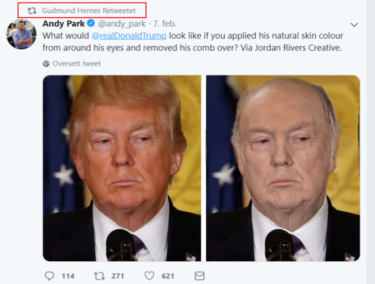
Task: Click the 621 likes count
Action: point(168,276)
